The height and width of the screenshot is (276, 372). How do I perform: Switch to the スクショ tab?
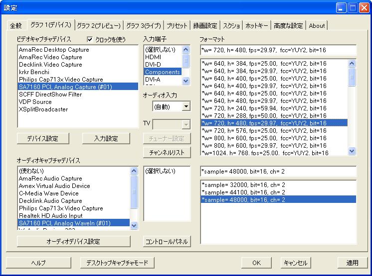click(231, 25)
